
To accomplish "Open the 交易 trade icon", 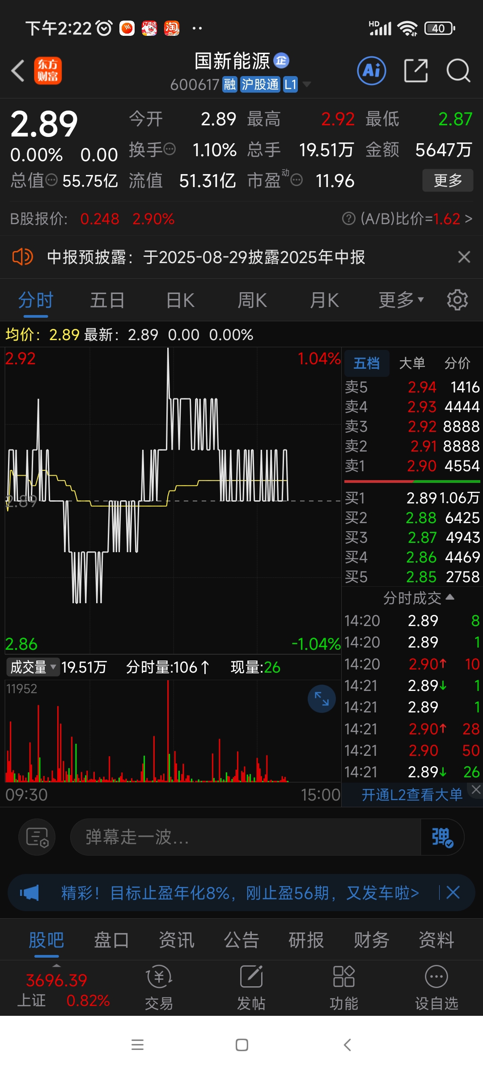I will (x=159, y=988).
